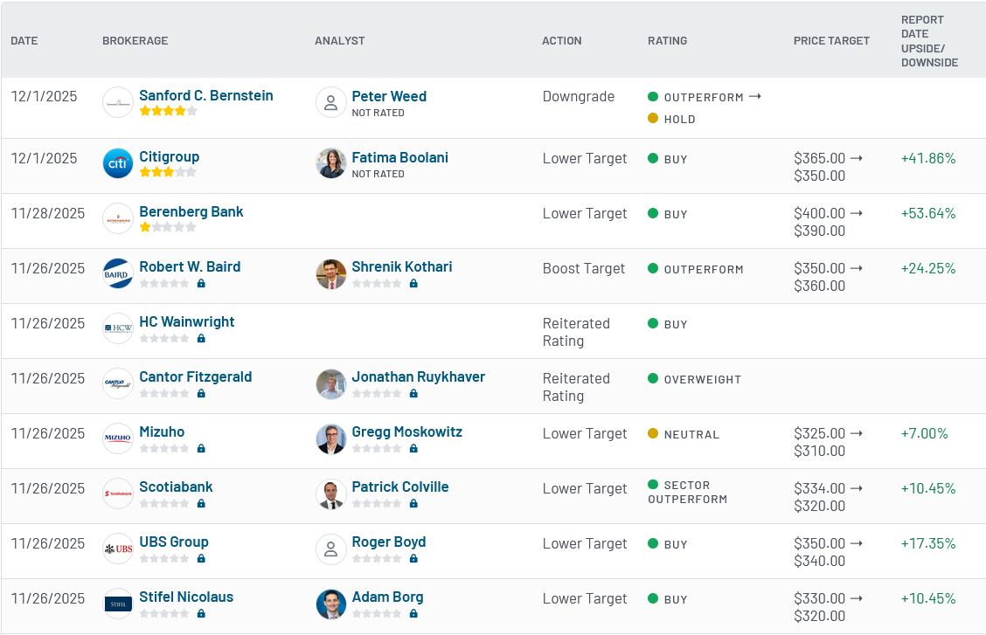Open the Mizuho brokerage link

[162, 431]
